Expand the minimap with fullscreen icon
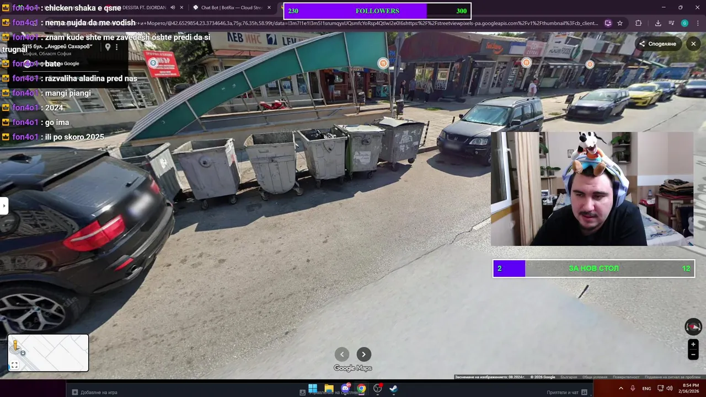706x397 pixels. (x=14, y=365)
